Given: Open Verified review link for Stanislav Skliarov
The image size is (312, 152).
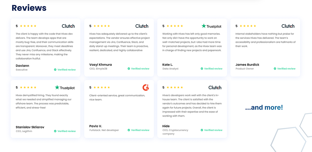Looking at the screenshot, I should [x=66, y=131].
